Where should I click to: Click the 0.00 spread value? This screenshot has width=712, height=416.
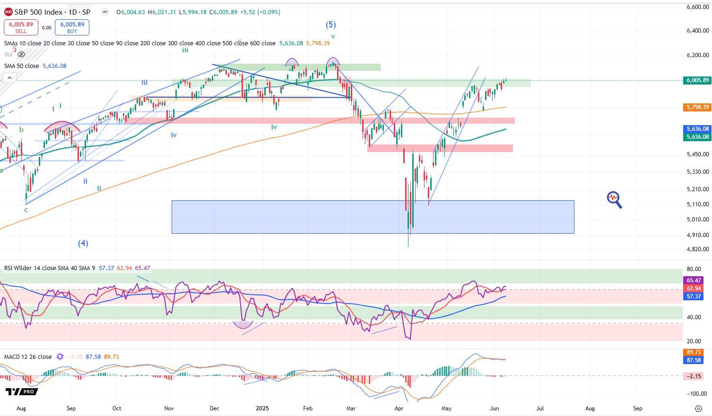(x=46, y=28)
